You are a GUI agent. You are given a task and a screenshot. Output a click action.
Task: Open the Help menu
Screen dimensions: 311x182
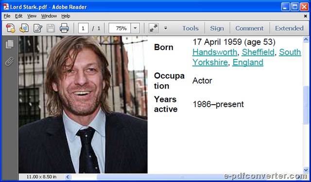pos(66,16)
